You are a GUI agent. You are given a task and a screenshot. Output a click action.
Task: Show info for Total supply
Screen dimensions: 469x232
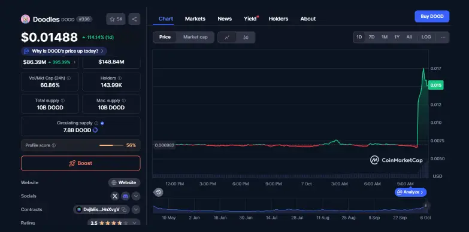[x=62, y=100]
